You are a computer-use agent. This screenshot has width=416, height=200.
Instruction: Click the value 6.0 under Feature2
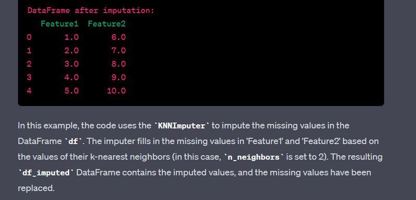(x=119, y=37)
